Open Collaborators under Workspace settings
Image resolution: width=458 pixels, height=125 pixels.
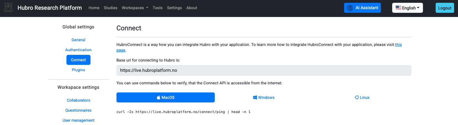[x=78, y=100]
